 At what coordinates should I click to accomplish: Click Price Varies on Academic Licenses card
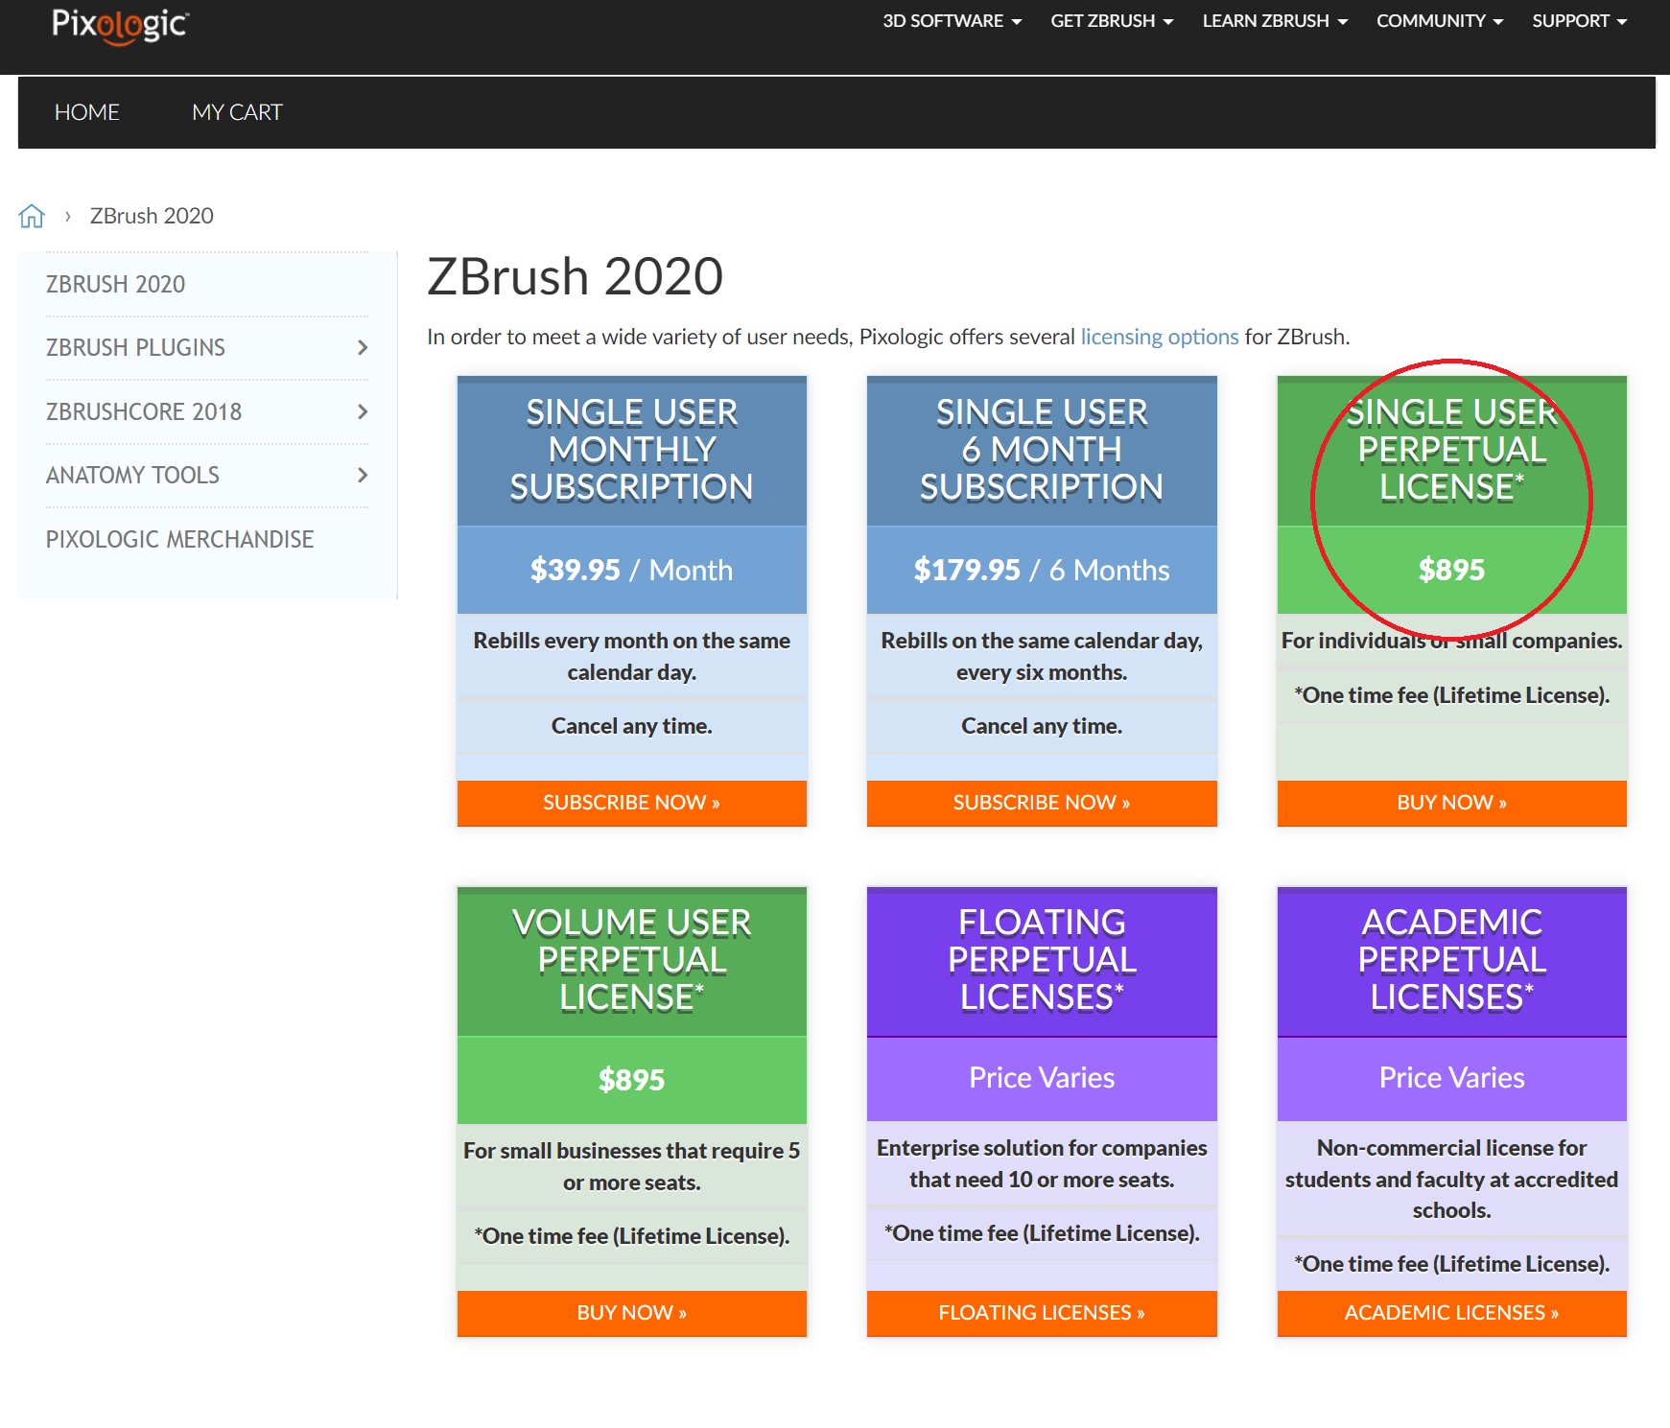coord(1452,1078)
